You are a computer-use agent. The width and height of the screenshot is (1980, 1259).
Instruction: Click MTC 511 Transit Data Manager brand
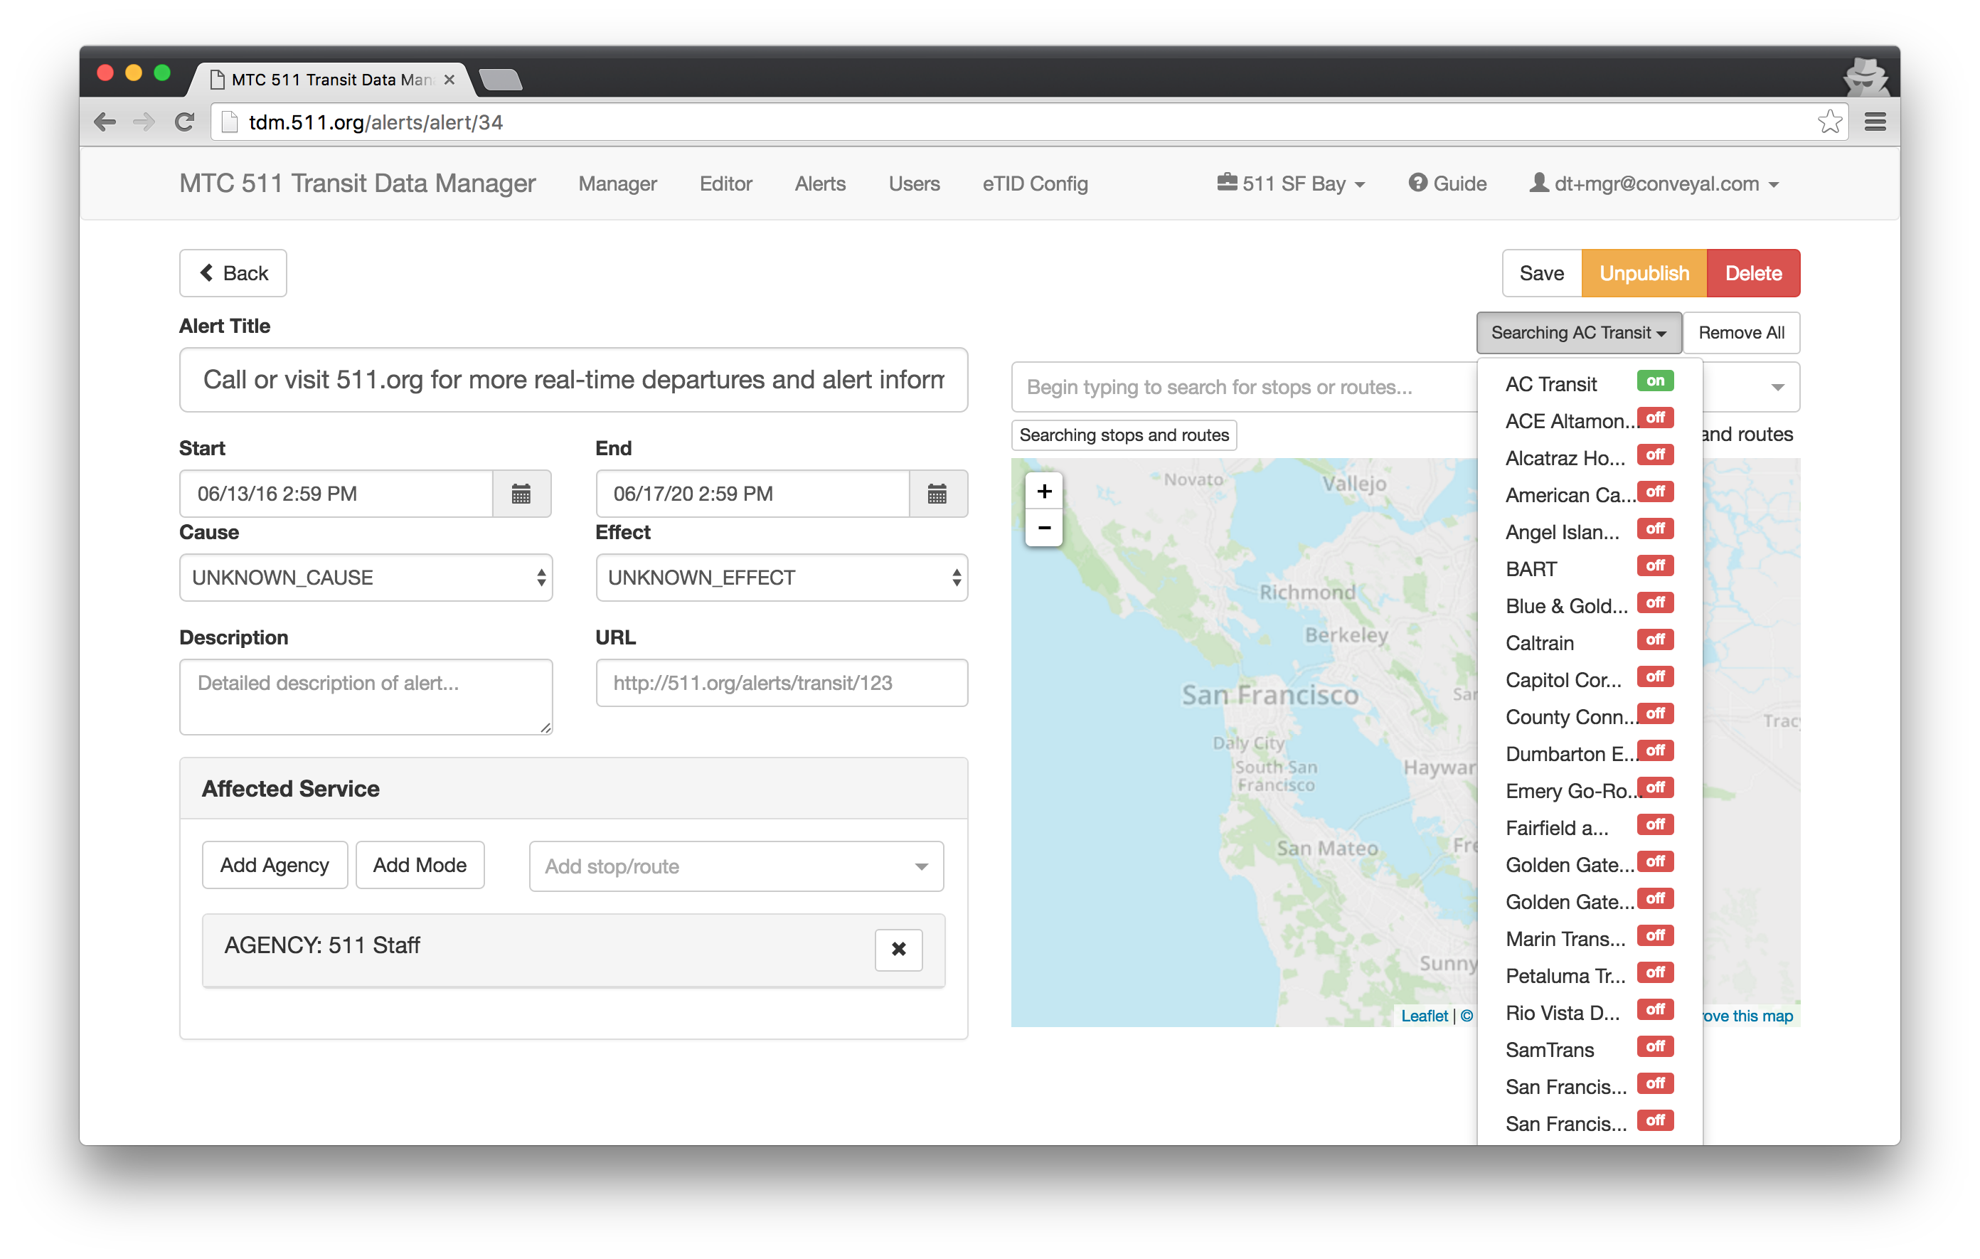pos(358,184)
